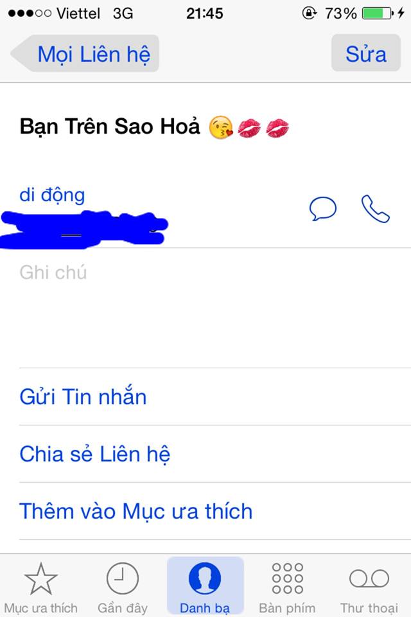Tap the Viettel signal strength dots
The height and width of the screenshot is (617, 411).
(30, 13)
